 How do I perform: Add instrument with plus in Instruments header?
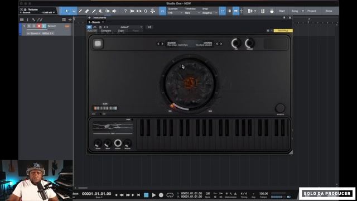point(89,17)
